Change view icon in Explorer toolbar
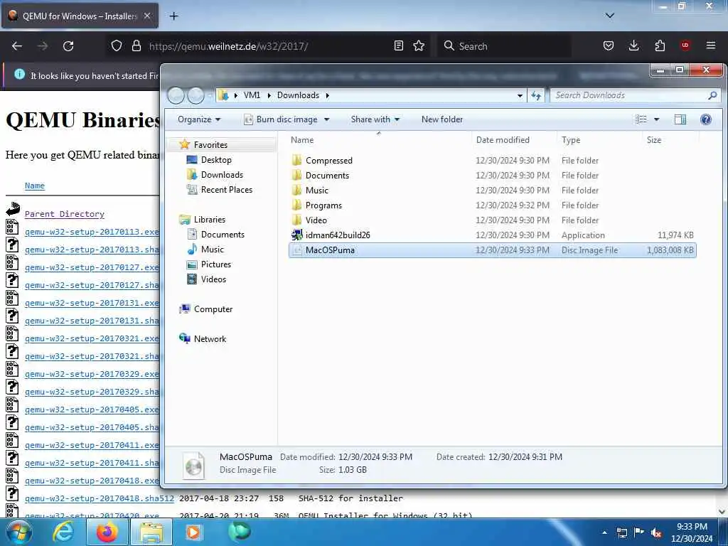 point(641,119)
